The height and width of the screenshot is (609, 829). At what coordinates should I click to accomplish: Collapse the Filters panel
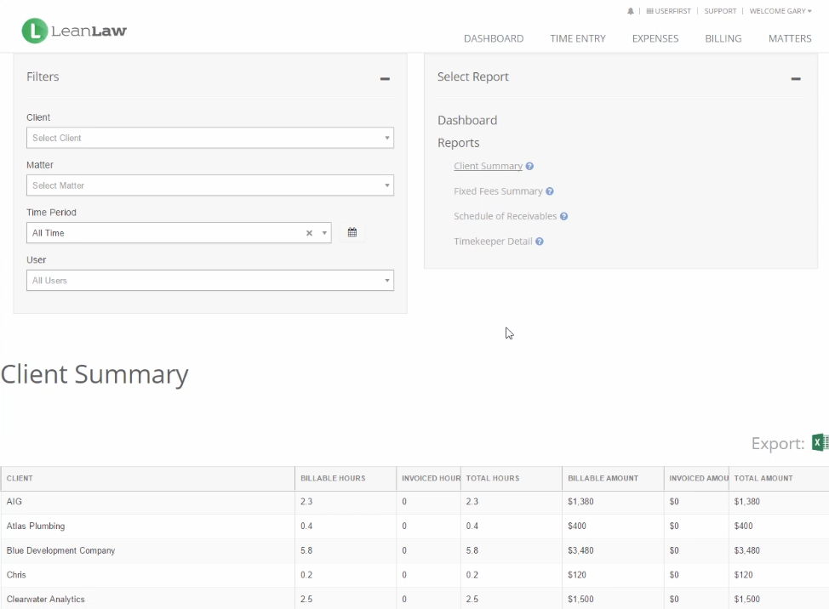pos(385,78)
